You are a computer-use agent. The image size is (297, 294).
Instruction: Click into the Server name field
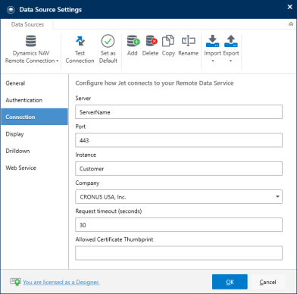click(179, 112)
